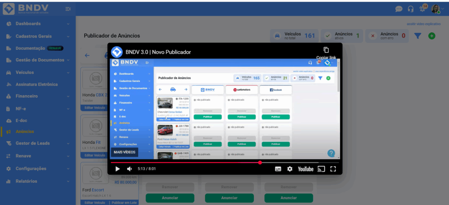Open the headset support icon
449x205 pixels.
tap(410, 9)
